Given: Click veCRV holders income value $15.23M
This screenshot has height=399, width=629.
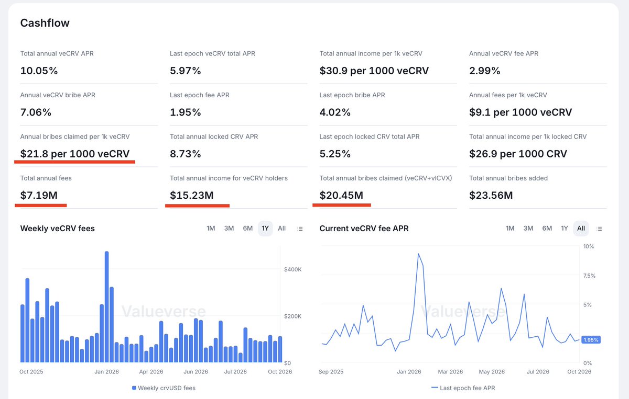Looking at the screenshot, I should click(x=192, y=196).
